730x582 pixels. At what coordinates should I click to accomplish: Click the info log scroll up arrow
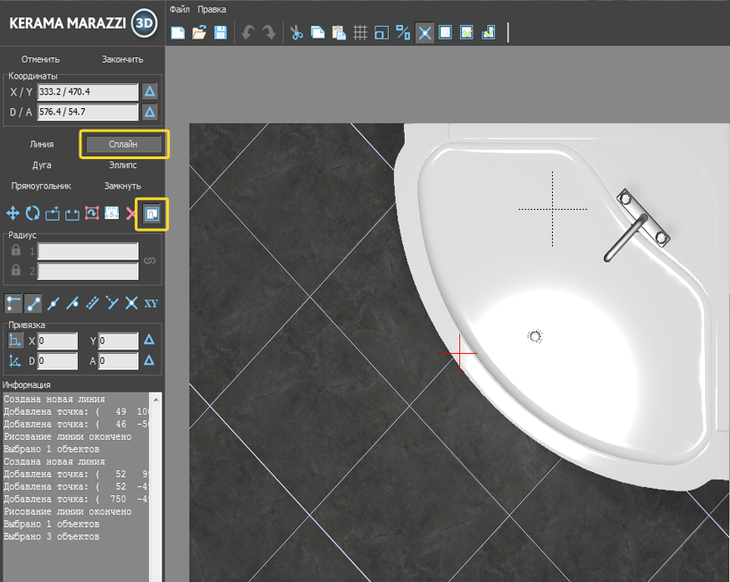pos(156,400)
